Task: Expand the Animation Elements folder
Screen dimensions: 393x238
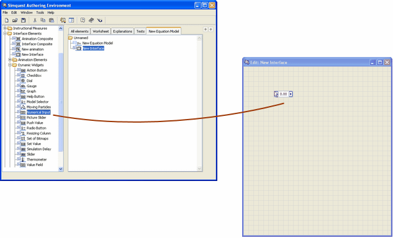Action: [x=10, y=60]
